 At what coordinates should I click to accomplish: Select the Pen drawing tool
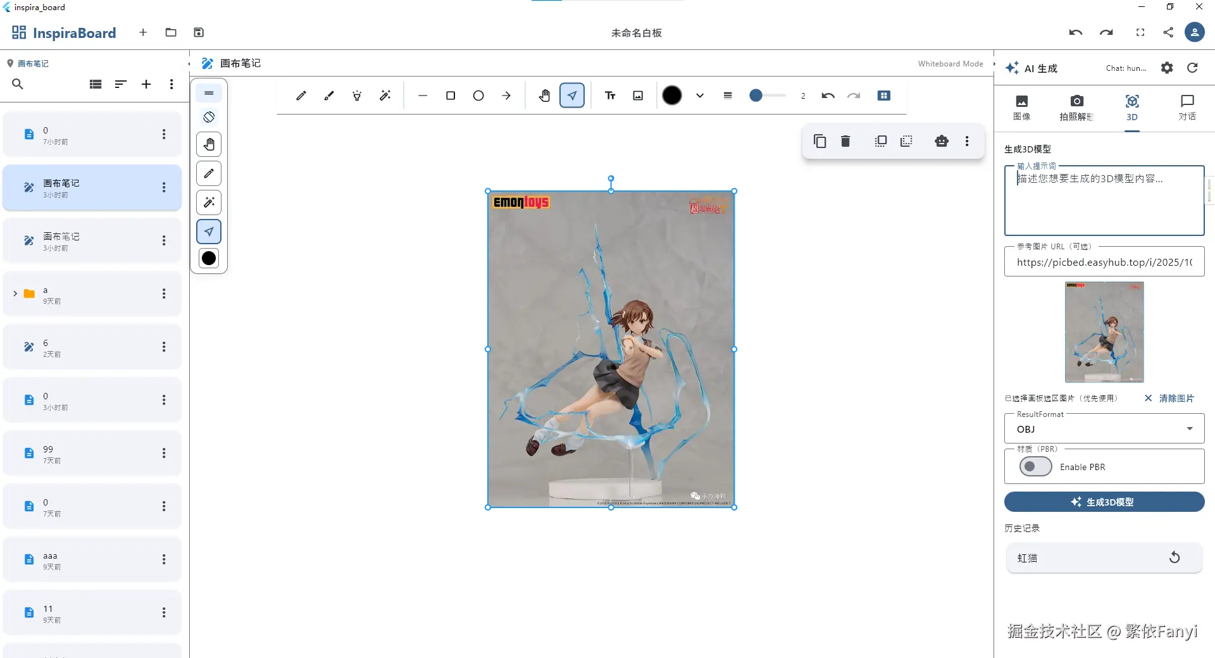[x=301, y=96]
